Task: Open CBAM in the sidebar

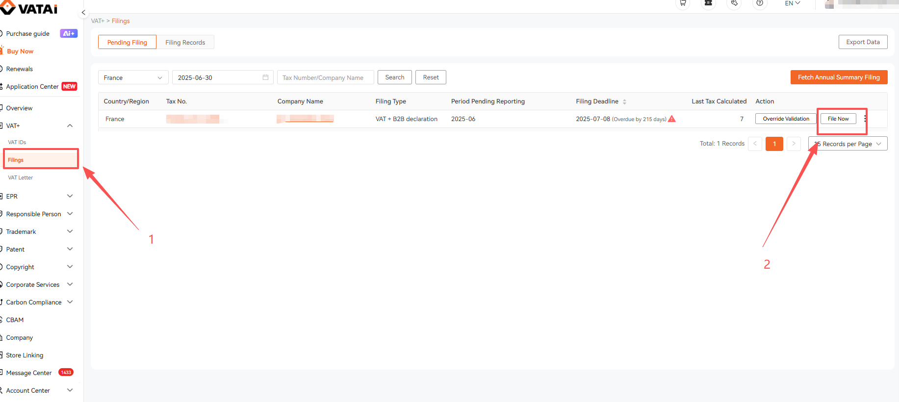Action: coord(15,320)
